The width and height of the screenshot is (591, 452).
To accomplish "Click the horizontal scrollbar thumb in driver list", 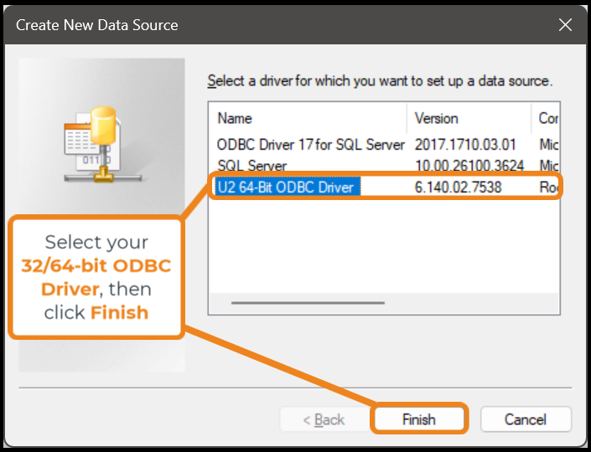I will [x=308, y=302].
